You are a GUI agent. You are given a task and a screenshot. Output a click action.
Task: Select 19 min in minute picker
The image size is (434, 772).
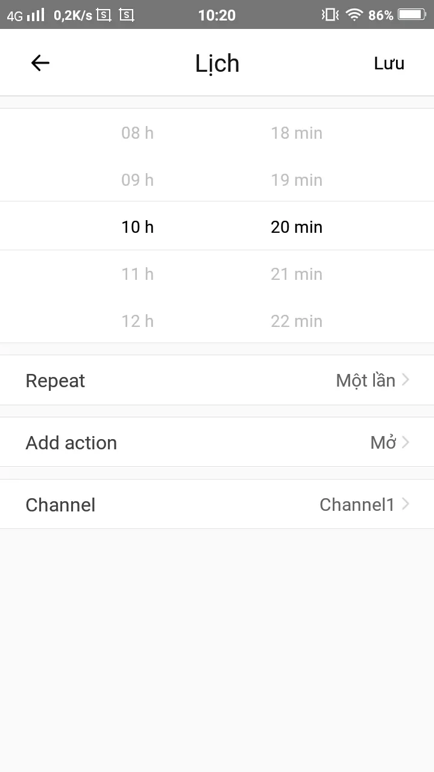tap(297, 180)
